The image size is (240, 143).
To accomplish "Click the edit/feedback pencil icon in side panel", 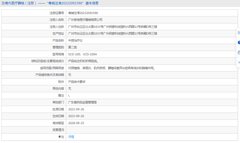I will (x=239, y=33).
